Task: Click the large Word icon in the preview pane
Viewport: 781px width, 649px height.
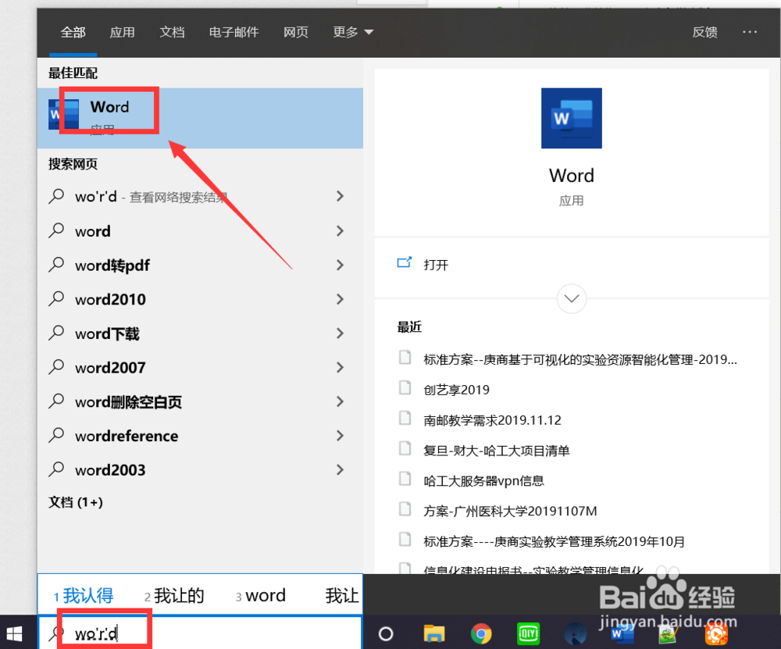Action: 571,118
